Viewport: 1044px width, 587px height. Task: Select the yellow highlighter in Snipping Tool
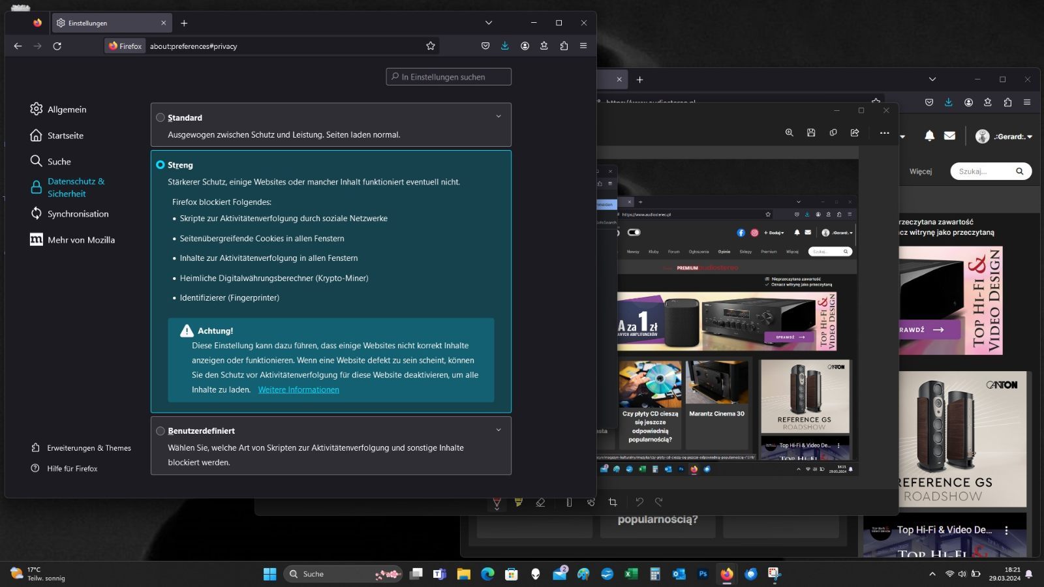point(519,502)
